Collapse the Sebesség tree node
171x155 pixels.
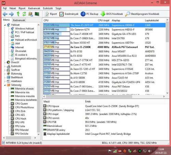(x=5, y=85)
